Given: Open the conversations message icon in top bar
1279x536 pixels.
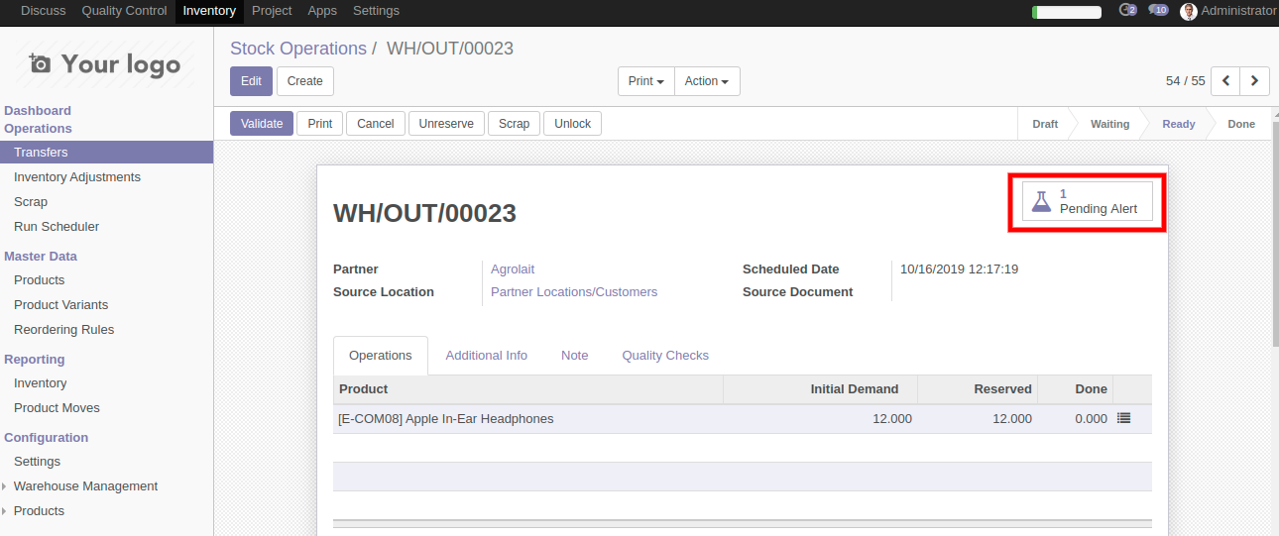Looking at the screenshot, I should coord(1158,11).
